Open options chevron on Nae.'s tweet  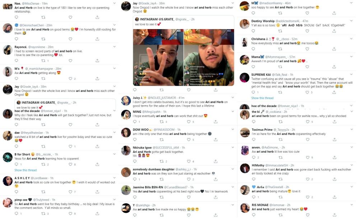click(115, 3)
